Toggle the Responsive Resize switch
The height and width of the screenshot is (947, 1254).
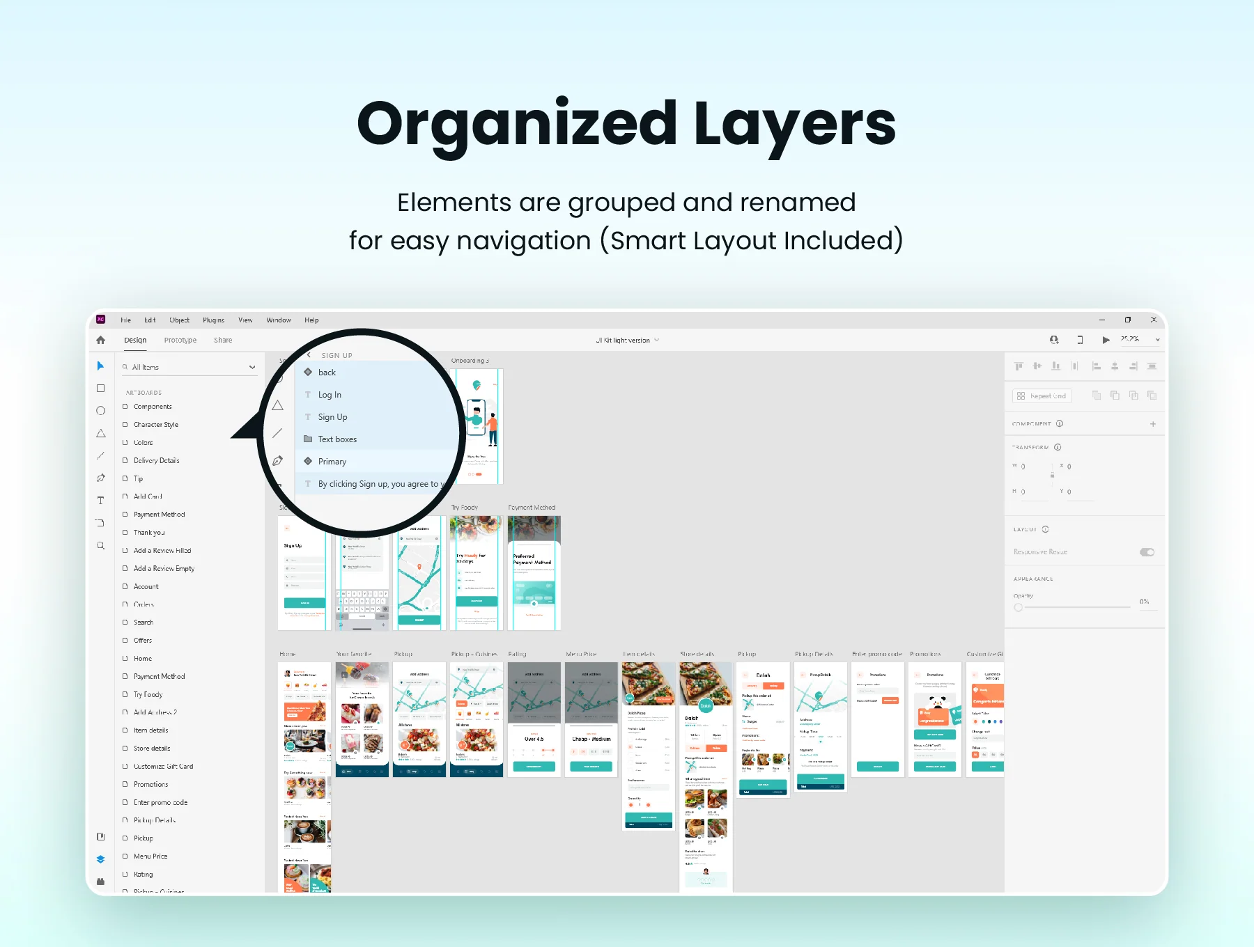coord(1147,552)
